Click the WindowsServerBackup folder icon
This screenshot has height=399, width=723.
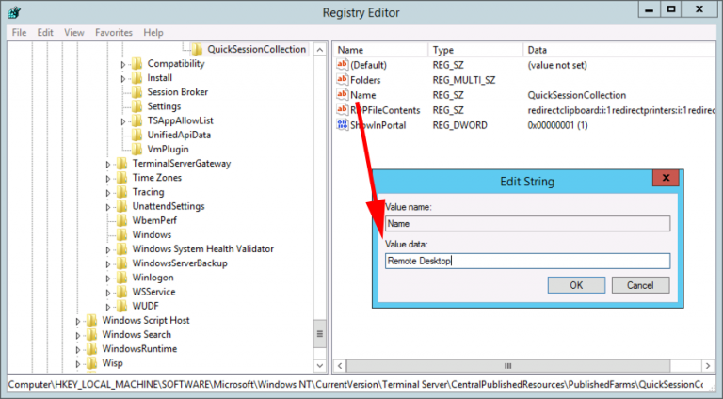[121, 263]
